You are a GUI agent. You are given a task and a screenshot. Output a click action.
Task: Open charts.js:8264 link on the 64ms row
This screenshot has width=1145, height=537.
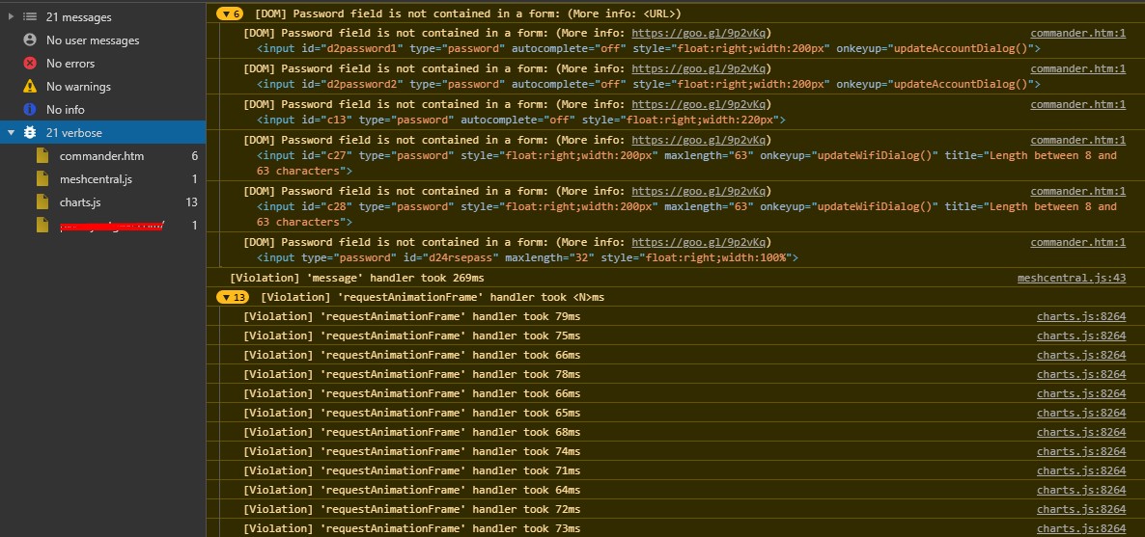coord(1081,491)
